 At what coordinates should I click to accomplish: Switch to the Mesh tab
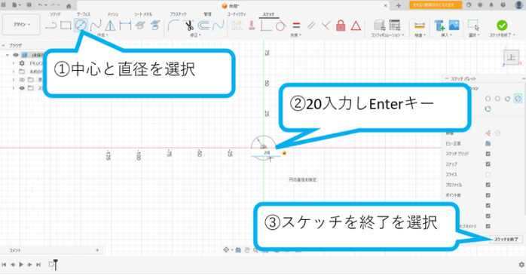112,14
